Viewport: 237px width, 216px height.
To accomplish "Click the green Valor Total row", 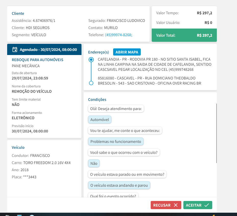I will coord(184,35).
